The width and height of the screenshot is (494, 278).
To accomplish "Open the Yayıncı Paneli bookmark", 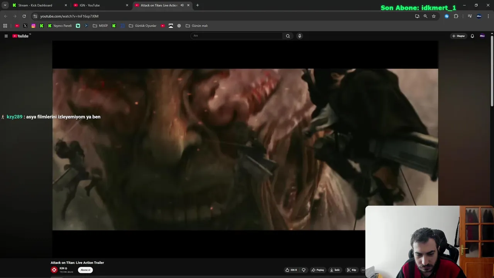I will (x=60, y=26).
